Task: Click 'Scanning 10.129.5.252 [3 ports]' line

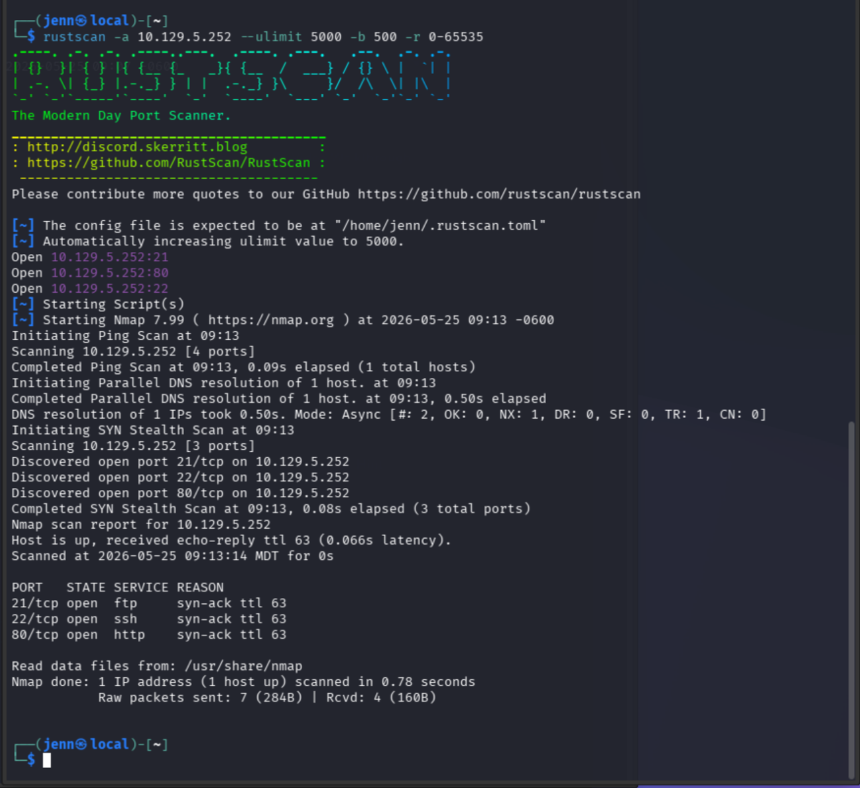Action: [x=133, y=446]
